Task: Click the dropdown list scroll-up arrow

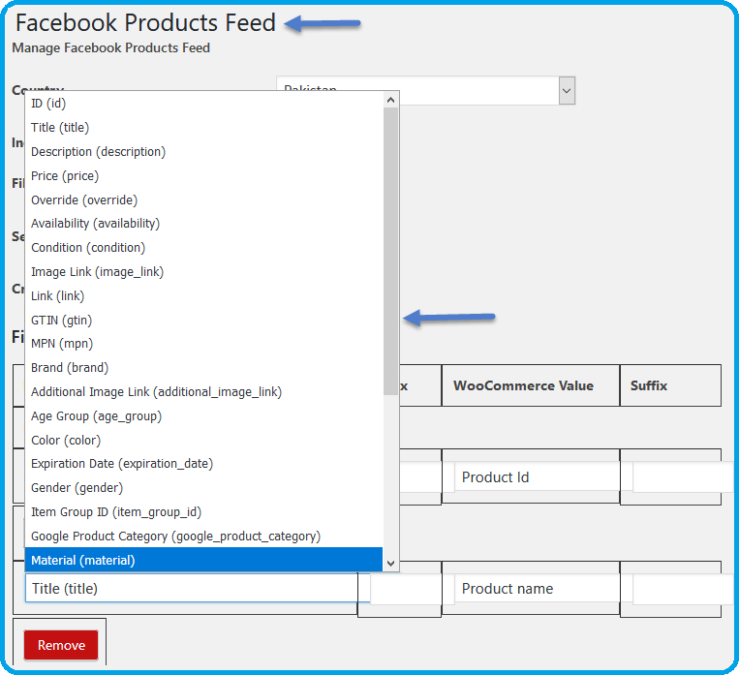Action: 390,100
